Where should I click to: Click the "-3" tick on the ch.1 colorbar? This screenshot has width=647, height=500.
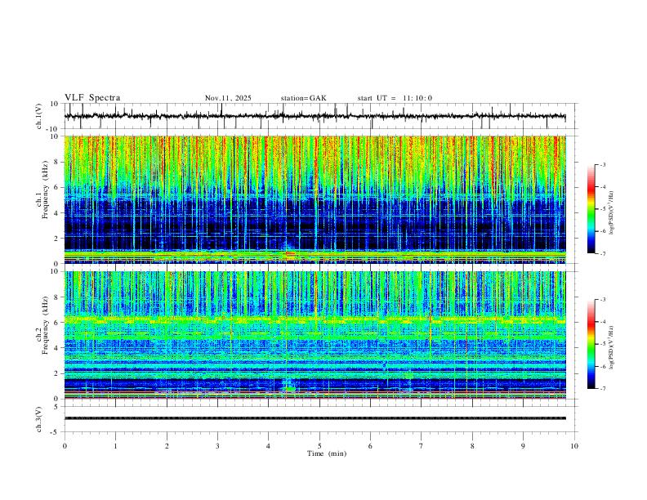coord(602,164)
